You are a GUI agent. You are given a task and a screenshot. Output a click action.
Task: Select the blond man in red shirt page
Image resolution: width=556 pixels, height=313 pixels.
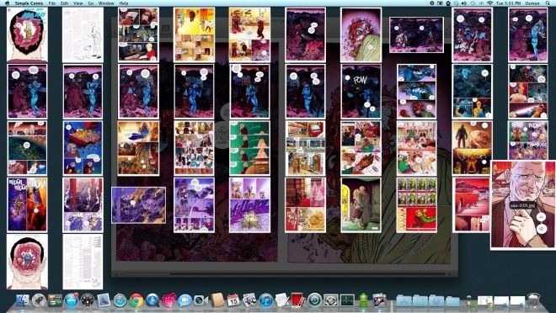coord(139,34)
